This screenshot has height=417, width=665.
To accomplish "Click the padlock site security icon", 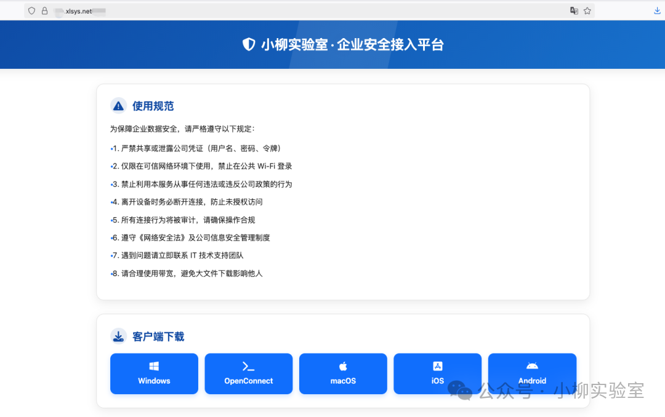I will (x=44, y=10).
